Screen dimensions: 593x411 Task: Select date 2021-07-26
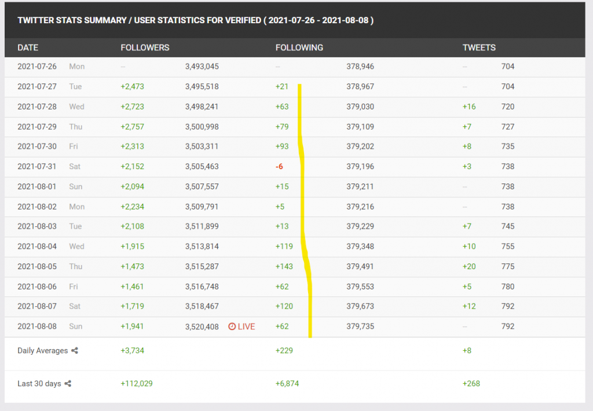[x=36, y=67]
